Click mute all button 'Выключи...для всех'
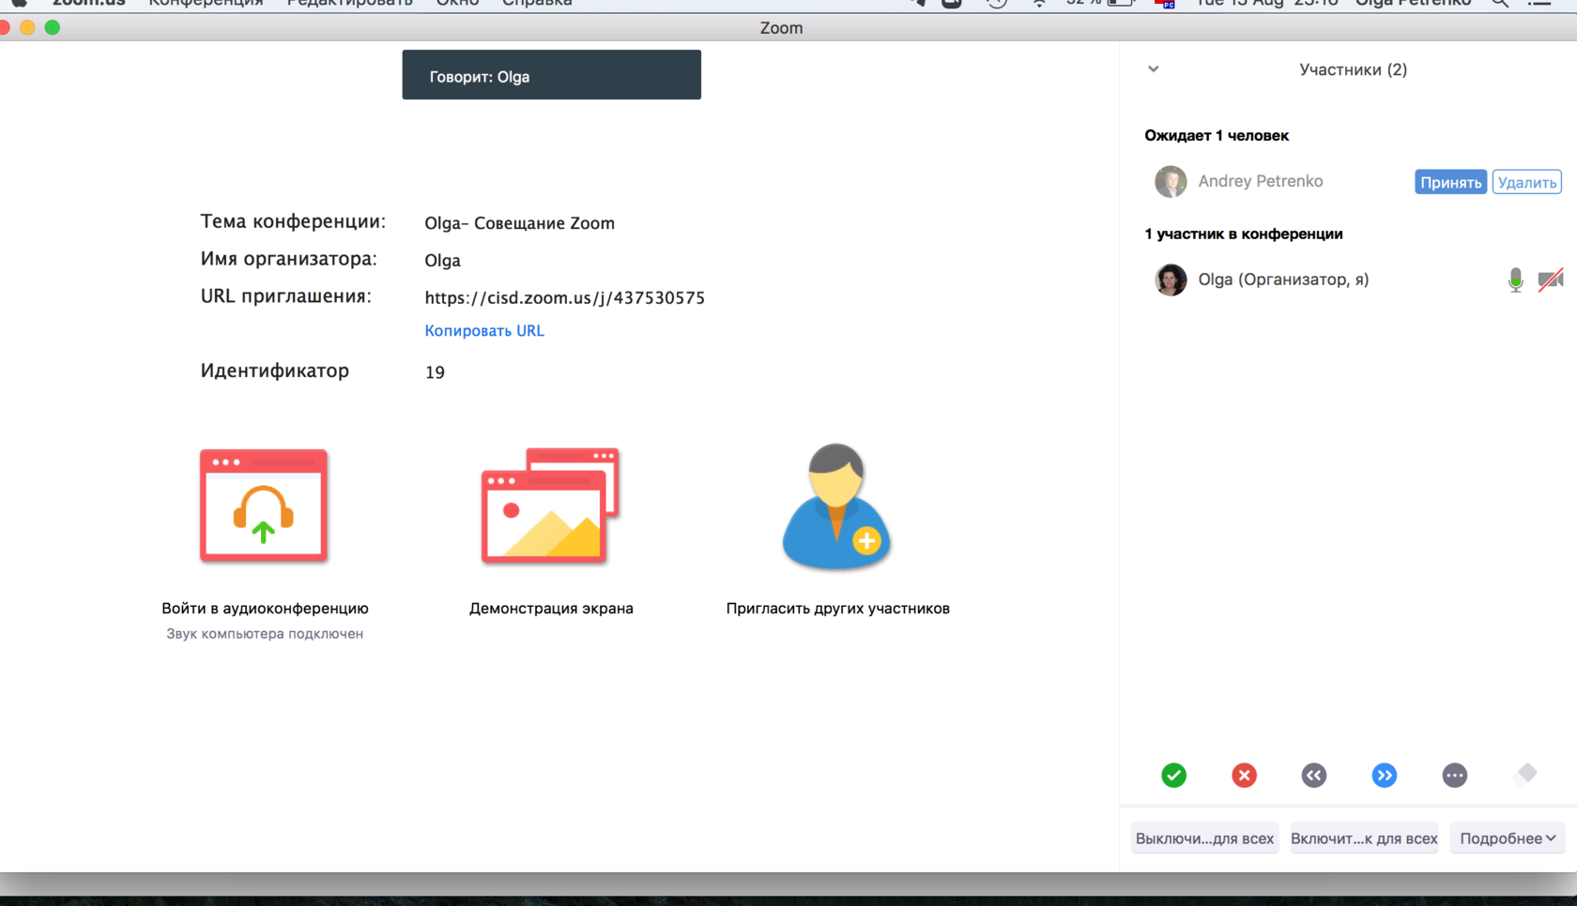This screenshot has width=1577, height=906. [x=1204, y=838]
